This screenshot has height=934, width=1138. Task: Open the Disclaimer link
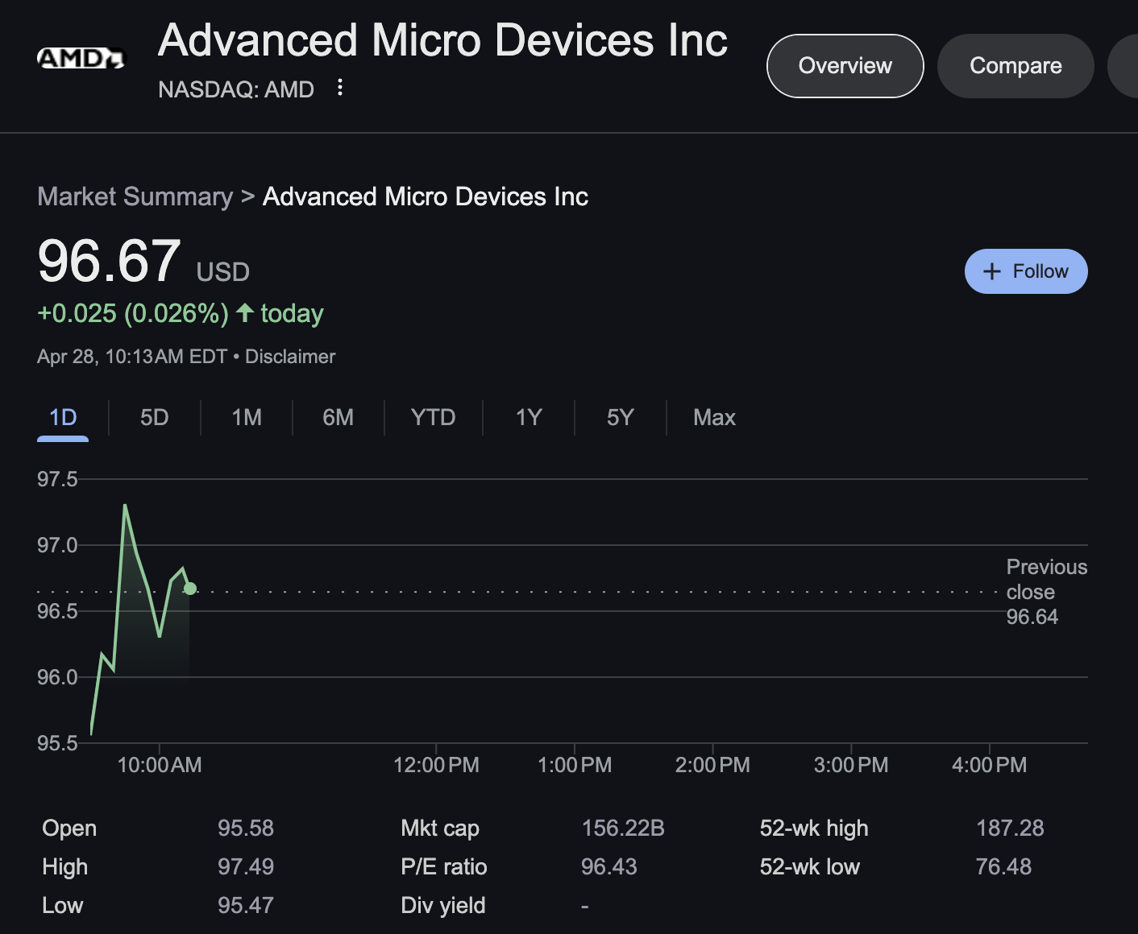[x=290, y=357]
